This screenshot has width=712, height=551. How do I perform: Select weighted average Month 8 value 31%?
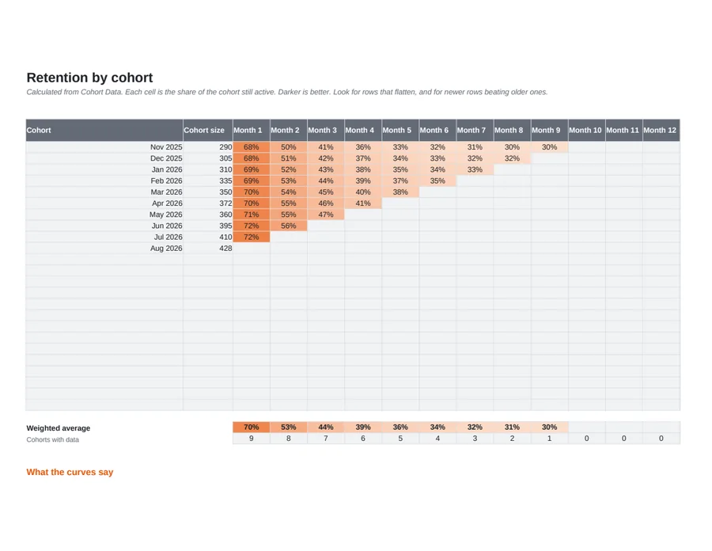click(512, 427)
